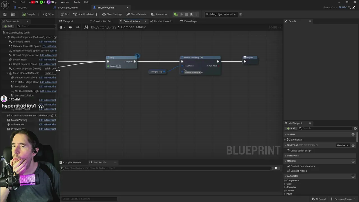Image resolution: width=359 pixels, height=202 pixels.
Task: Open the graph bookmarks dropdown
Action: (62, 27)
